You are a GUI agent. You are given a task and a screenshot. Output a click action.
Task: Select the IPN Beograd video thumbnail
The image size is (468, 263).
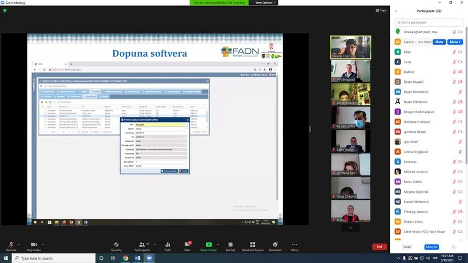351,71
